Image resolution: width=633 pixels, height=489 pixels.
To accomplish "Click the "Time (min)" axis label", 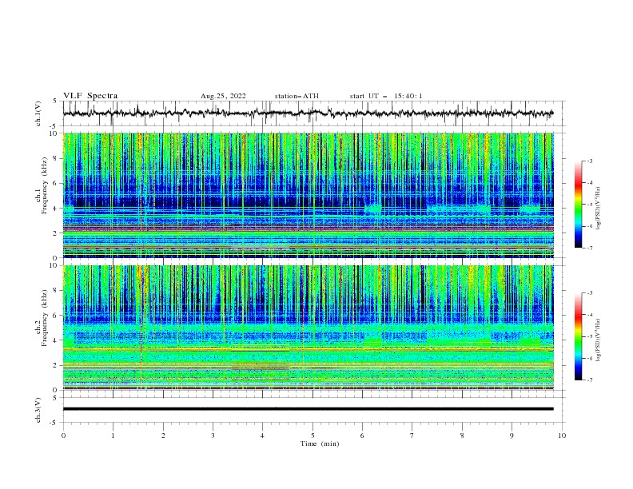I will tap(320, 443).
